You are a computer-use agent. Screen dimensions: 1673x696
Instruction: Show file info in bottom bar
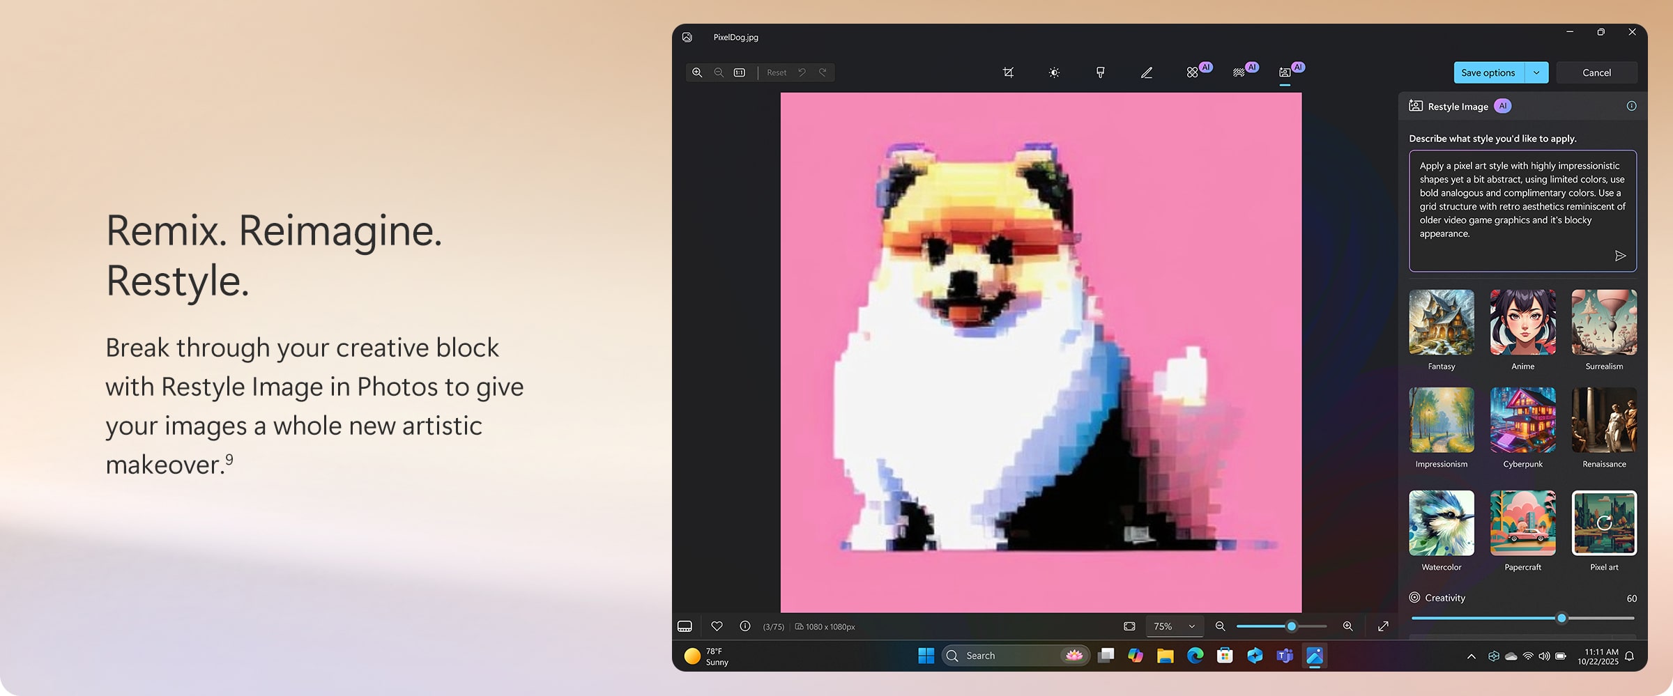(744, 626)
